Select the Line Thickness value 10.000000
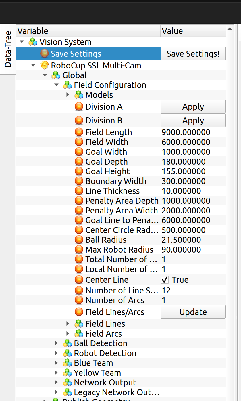 181,191
